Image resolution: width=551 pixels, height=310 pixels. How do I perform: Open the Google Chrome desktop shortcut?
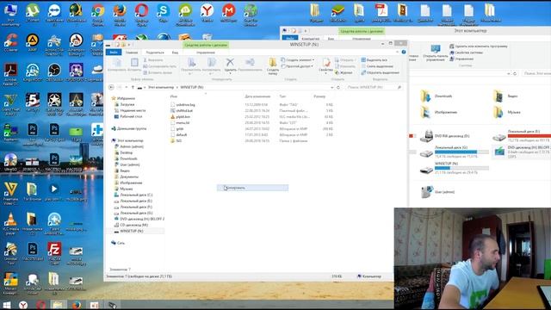[97, 15]
